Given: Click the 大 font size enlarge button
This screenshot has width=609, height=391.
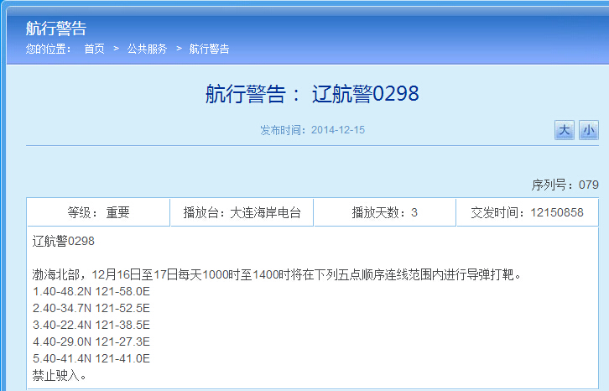Looking at the screenshot, I should point(564,130).
